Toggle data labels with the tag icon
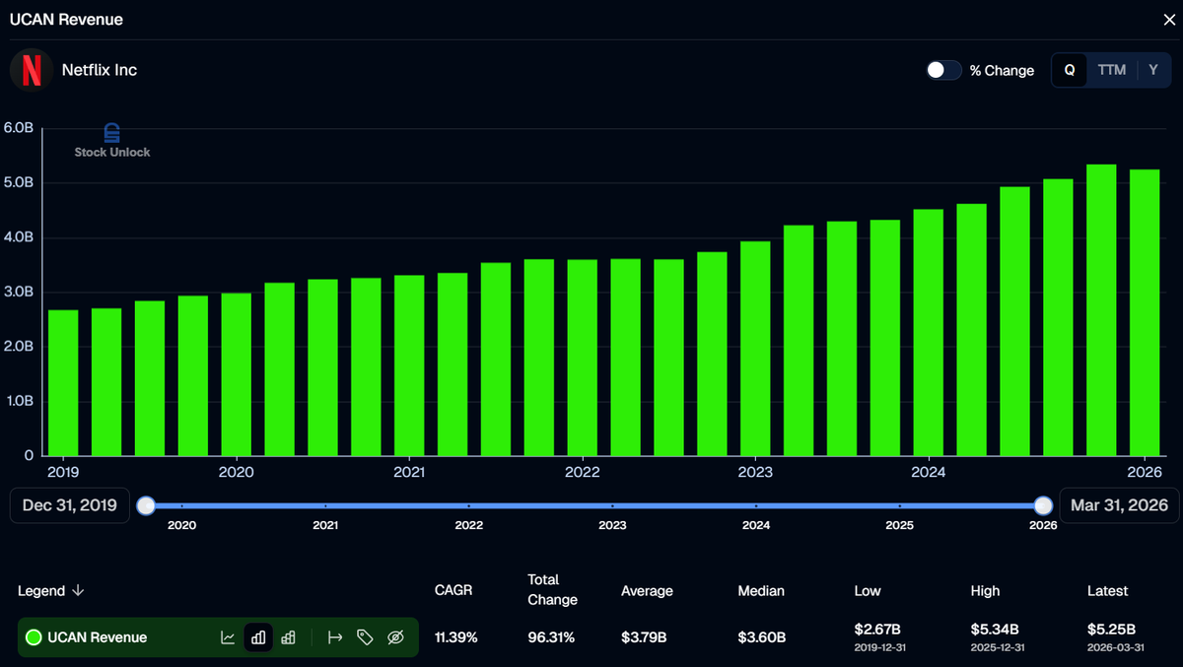The image size is (1183, 667). click(x=365, y=637)
